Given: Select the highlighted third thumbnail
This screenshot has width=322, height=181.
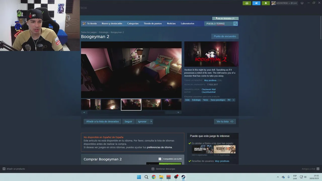Looking at the screenshot, I should (131, 105).
